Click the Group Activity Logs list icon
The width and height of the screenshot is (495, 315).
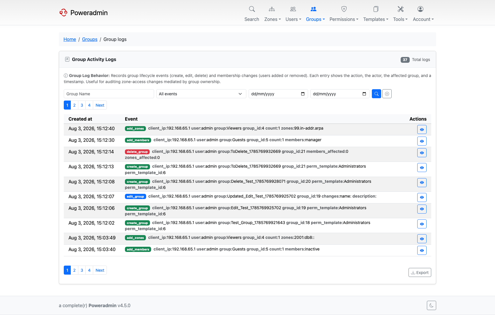click(x=67, y=59)
